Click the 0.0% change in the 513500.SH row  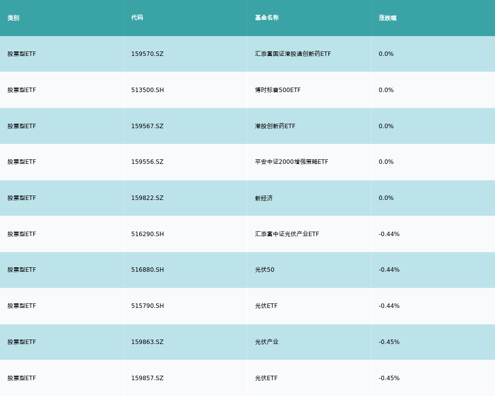[x=386, y=90]
